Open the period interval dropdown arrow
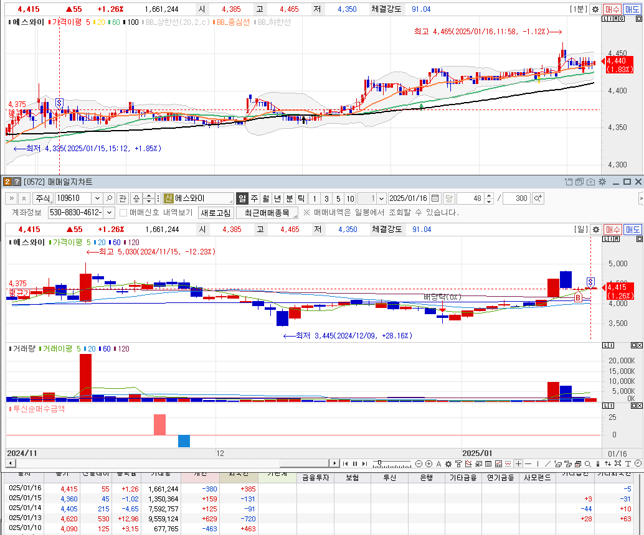 click(x=381, y=198)
